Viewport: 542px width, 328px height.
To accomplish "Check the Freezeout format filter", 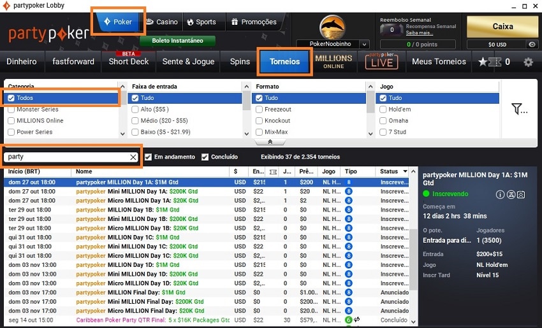I will tap(259, 110).
